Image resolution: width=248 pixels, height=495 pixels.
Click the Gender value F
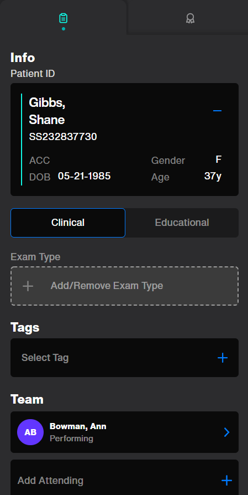point(218,159)
